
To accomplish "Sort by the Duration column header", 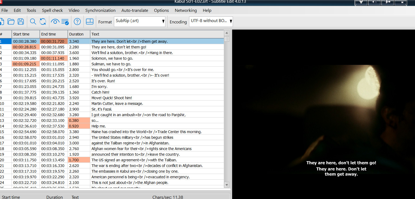I will (x=79, y=34).
